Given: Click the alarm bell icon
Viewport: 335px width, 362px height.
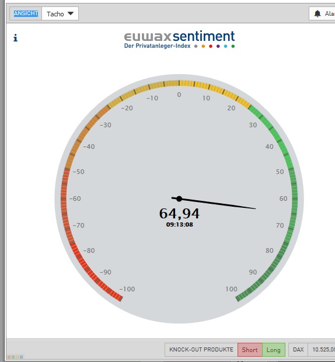Looking at the screenshot, I should coord(317,13).
